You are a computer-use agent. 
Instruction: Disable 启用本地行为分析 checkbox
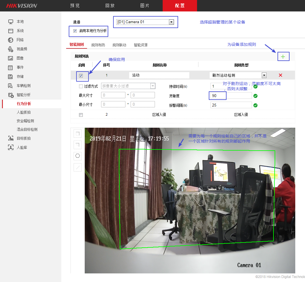[x=75, y=31]
